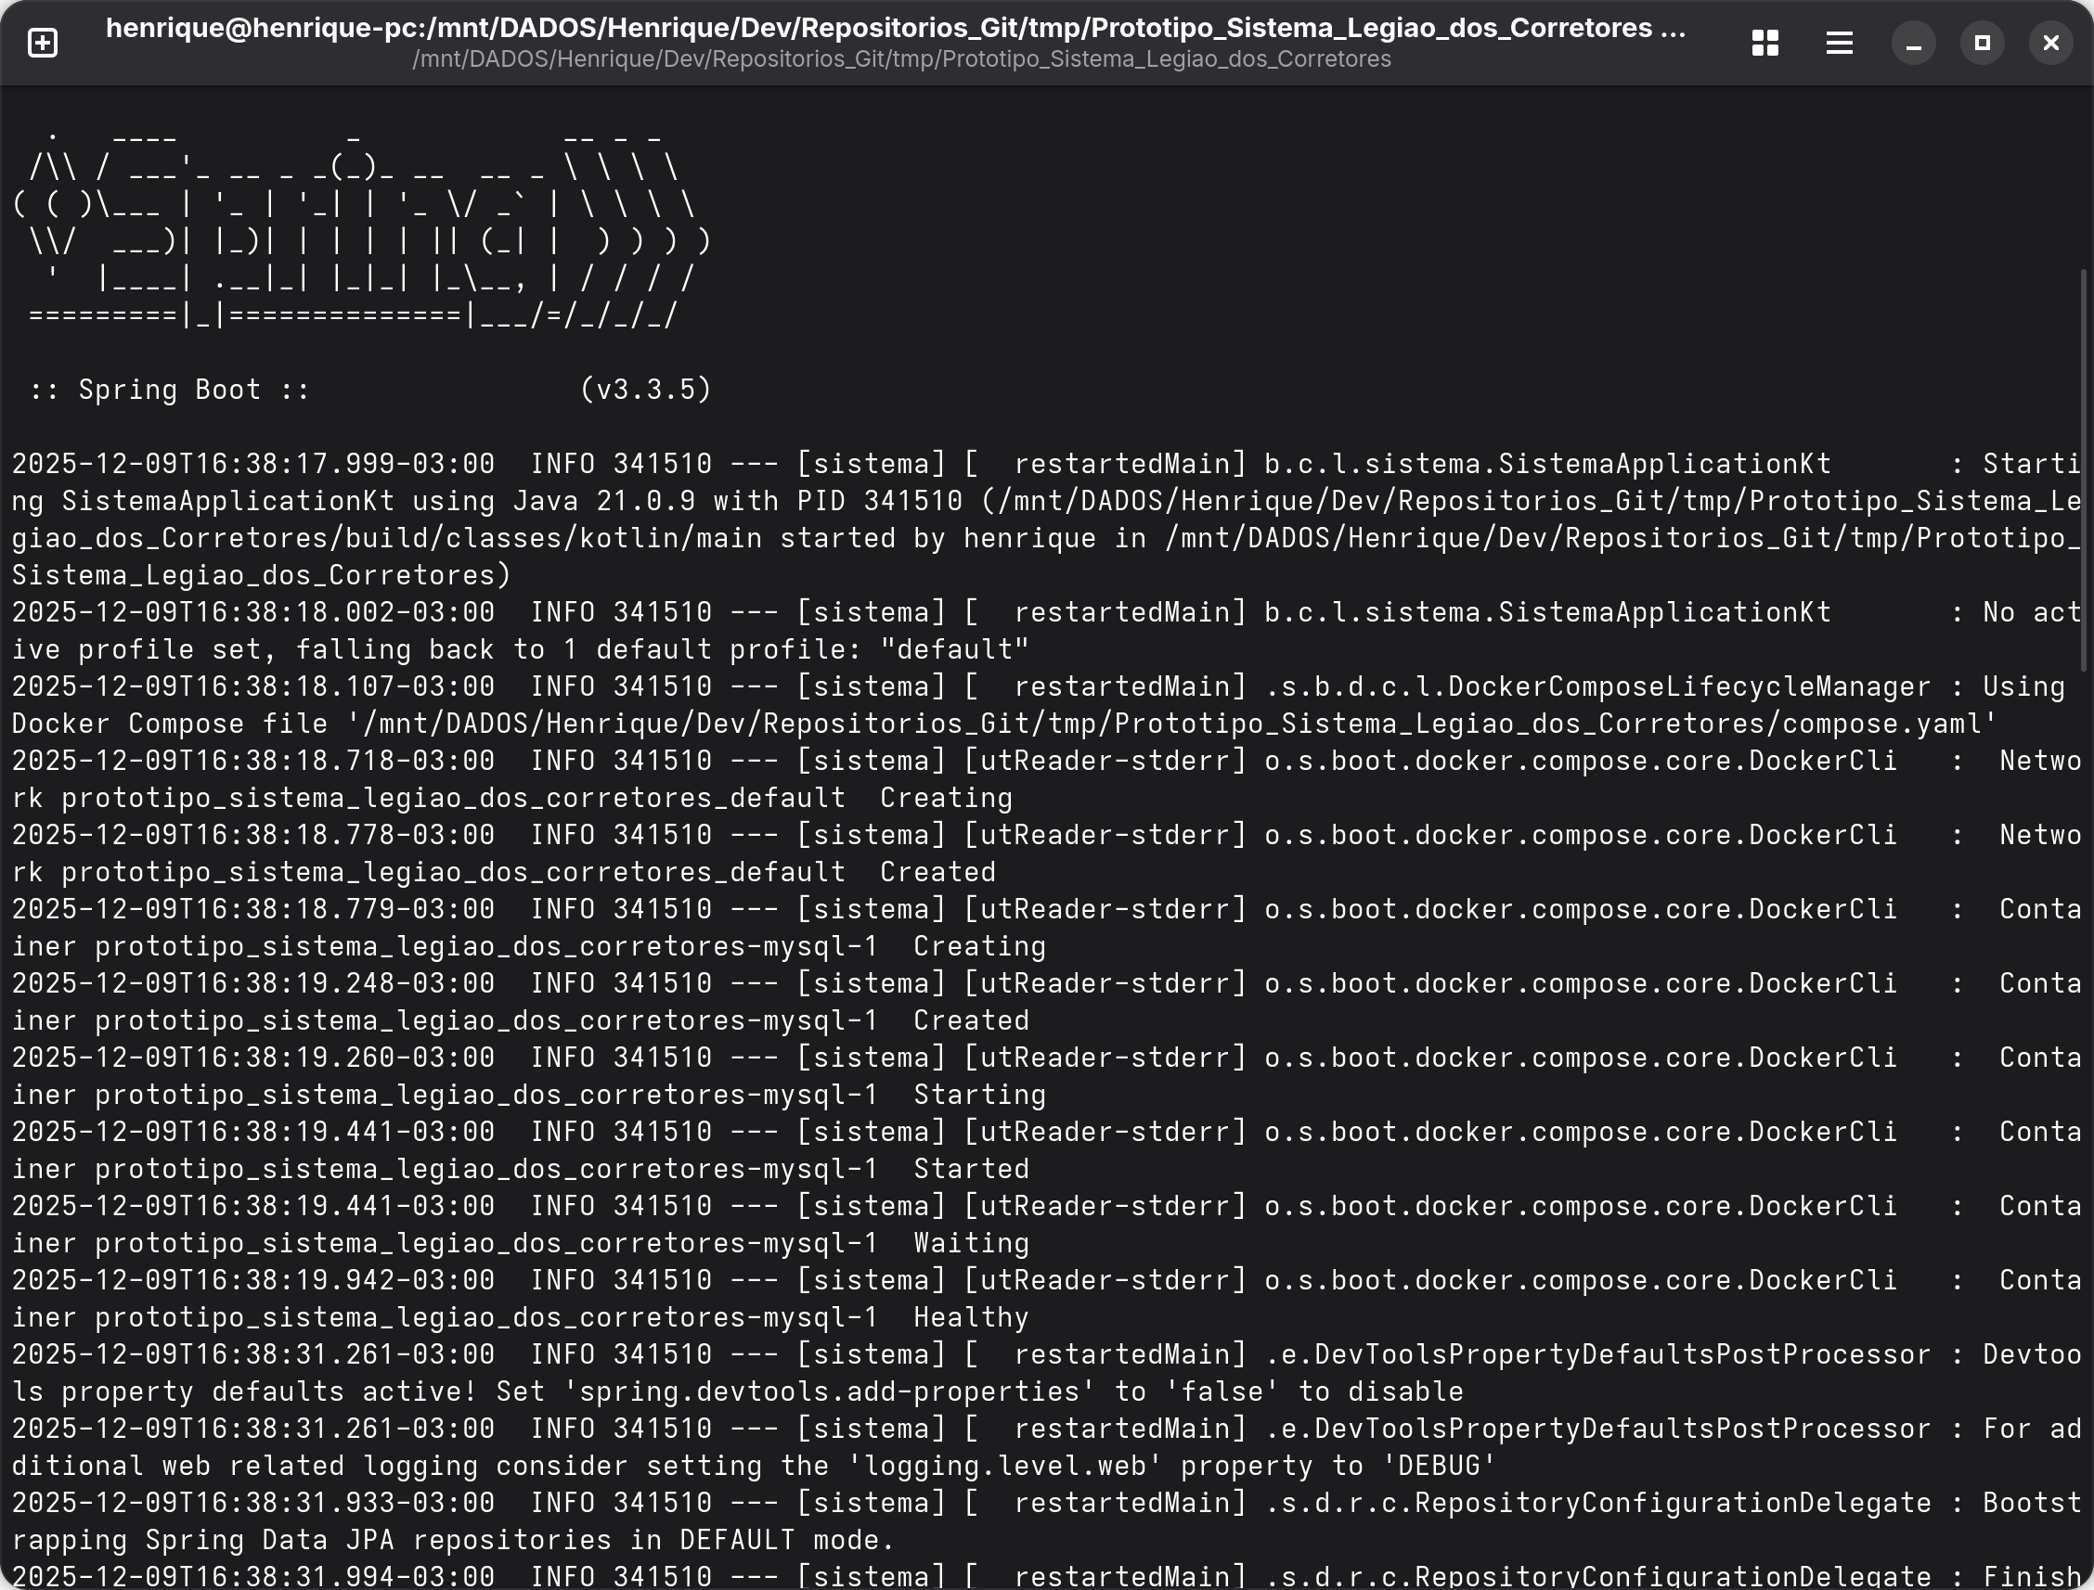Viewport: 2094px width, 1590px height.
Task: Click the (v3.3.5) version text
Action: 645,389
